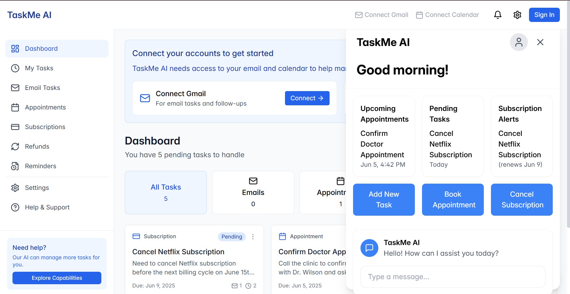This screenshot has width=570, height=294.
Task: Click the Refunds refresh icon
Action: [x=15, y=147]
